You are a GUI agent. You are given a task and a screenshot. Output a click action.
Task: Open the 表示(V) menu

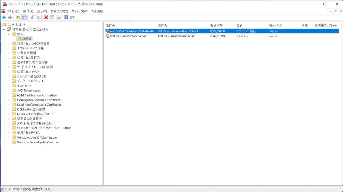tap(42, 11)
